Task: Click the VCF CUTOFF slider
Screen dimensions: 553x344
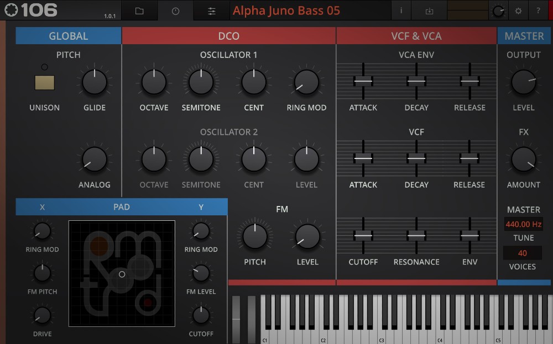Action: pos(363,236)
